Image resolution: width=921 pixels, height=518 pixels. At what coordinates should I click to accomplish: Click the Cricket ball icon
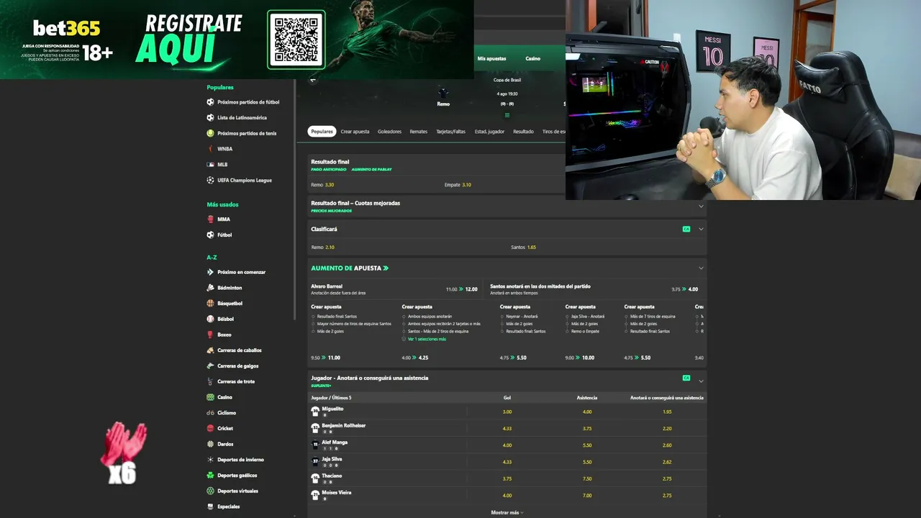[x=210, y=429]
